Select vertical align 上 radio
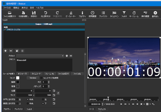 pyautogui.click(x=17, y=103)
